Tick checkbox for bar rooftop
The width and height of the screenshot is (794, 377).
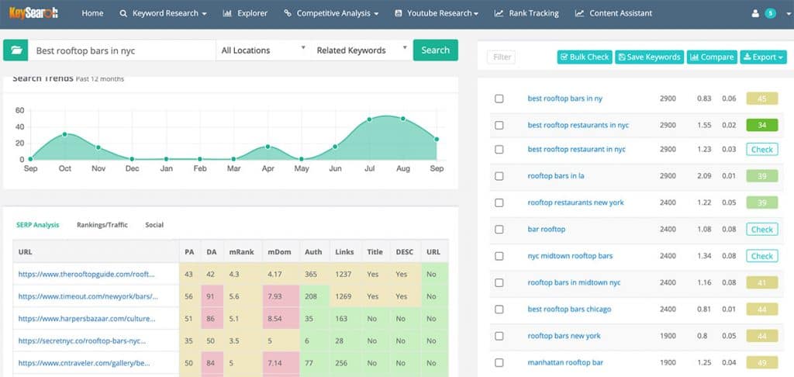coord(499,230)
